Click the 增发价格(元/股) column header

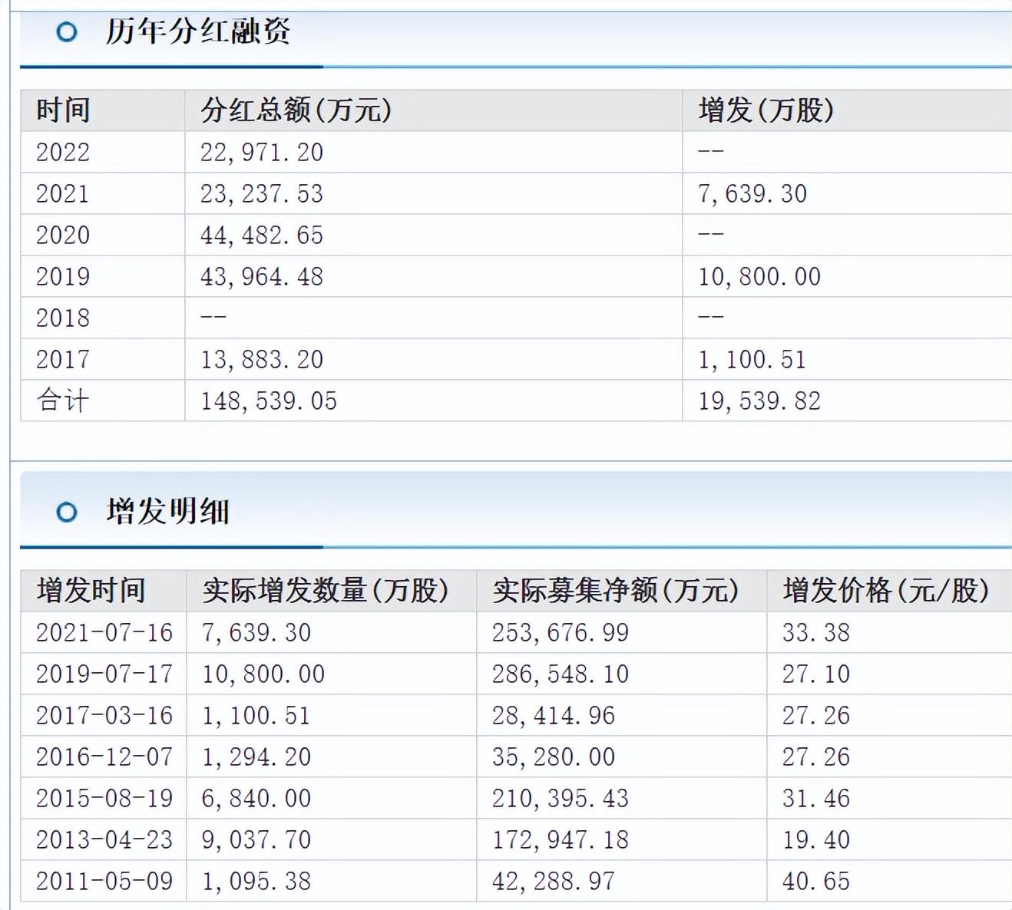pyautogui.click(x=886, y=591)
